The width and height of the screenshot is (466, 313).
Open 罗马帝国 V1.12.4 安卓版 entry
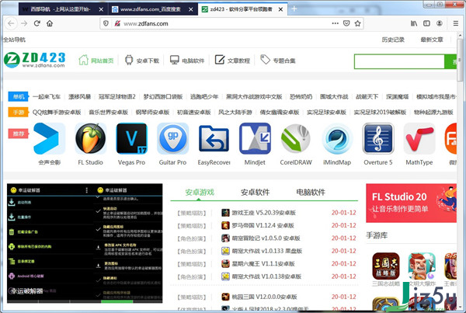tap(263, 225)
